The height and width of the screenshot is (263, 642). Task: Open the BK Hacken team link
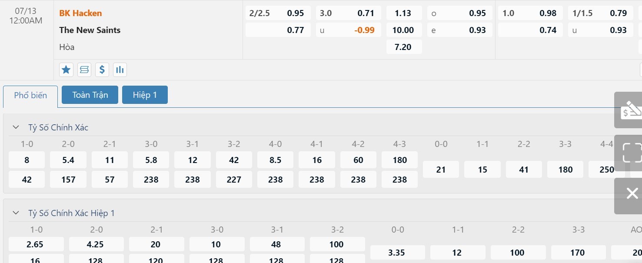coord(80,13)
